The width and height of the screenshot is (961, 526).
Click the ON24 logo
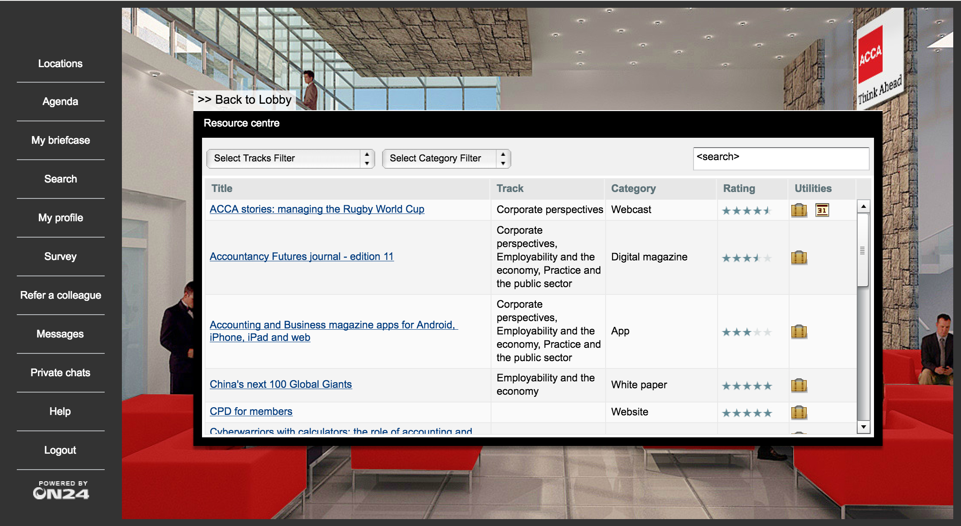(x=61, y=490)
